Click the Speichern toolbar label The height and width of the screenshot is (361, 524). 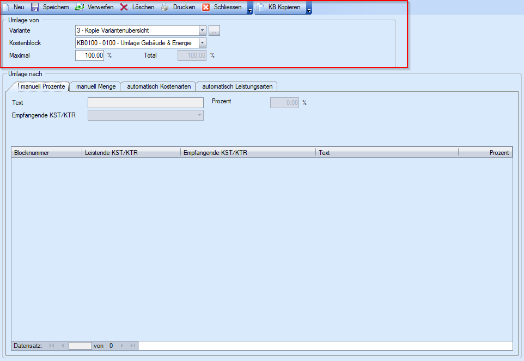point(56,7)
